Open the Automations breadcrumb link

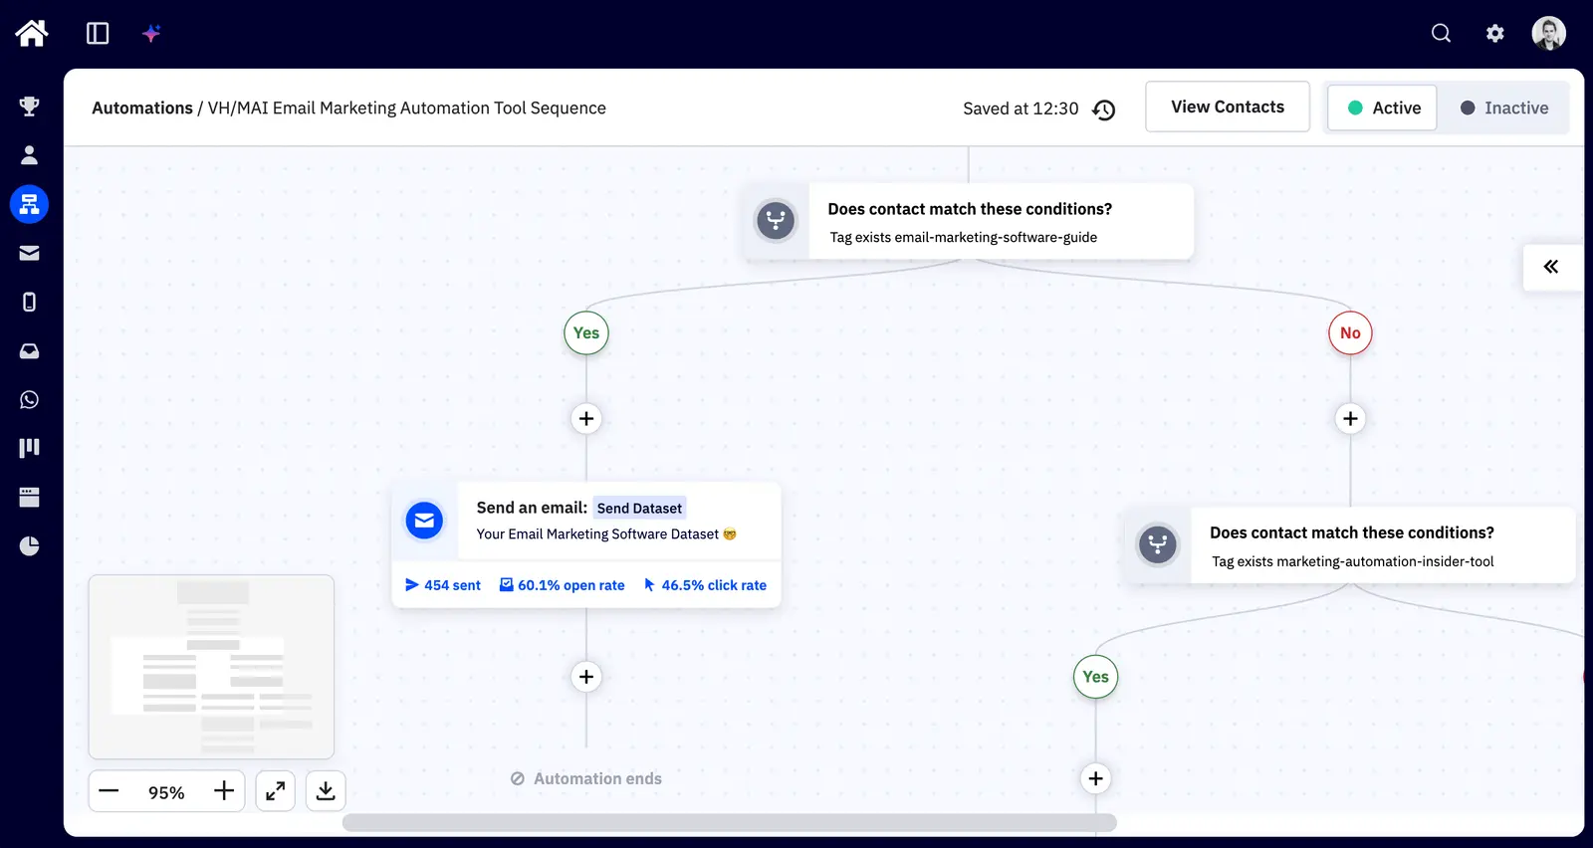[x=142, y=107]
